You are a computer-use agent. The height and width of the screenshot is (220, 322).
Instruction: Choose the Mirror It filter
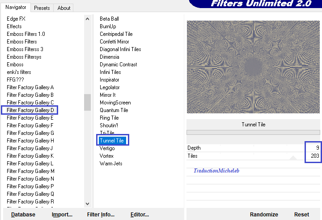tap(108, 95)
